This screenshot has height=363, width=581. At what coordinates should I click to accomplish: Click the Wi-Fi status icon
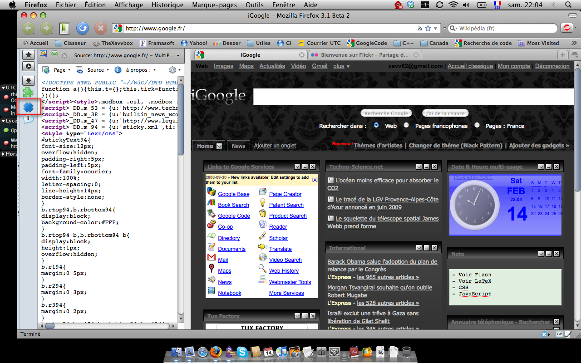[453, 5]
